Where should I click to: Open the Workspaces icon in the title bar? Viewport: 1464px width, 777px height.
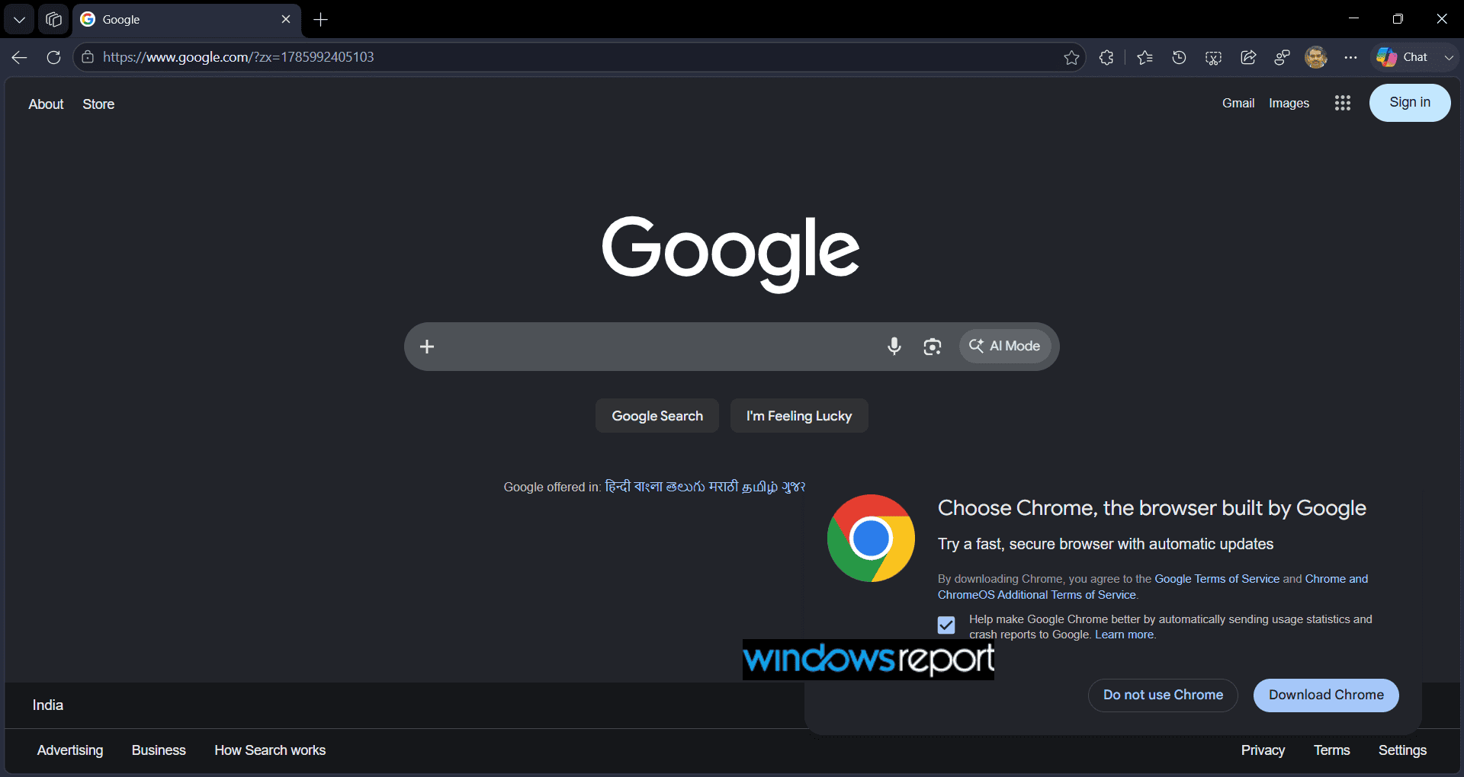[53, 20]
